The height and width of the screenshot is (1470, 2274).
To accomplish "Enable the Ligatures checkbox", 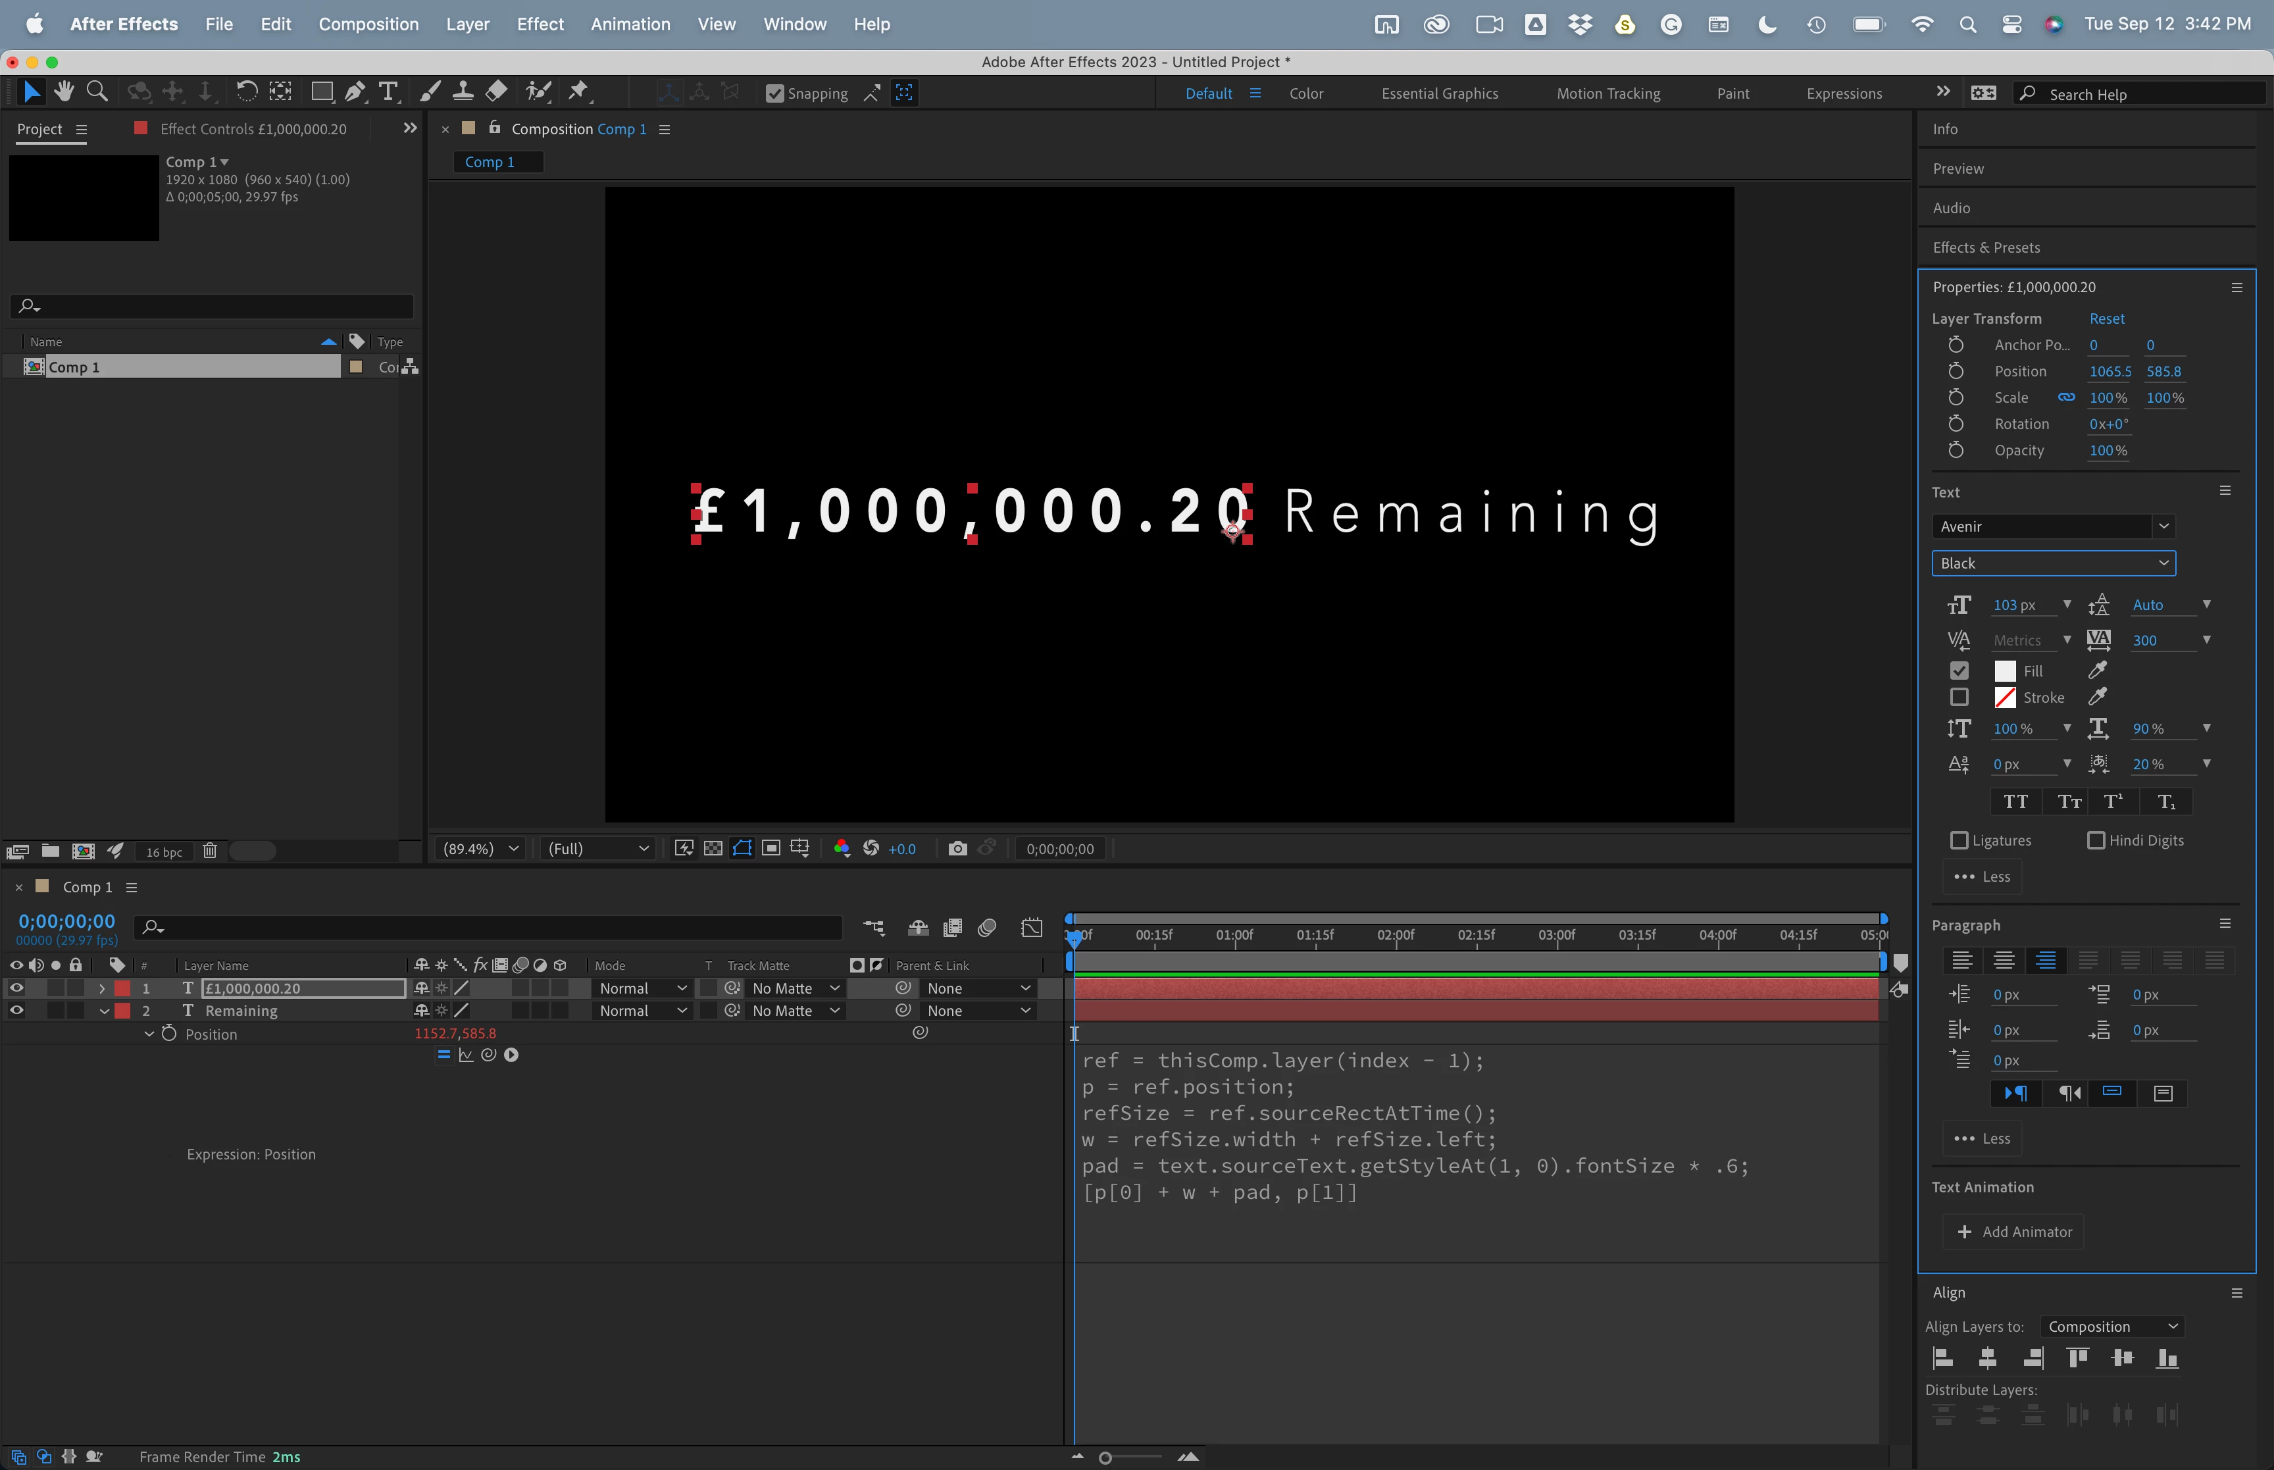I will tap(1958, 840).
